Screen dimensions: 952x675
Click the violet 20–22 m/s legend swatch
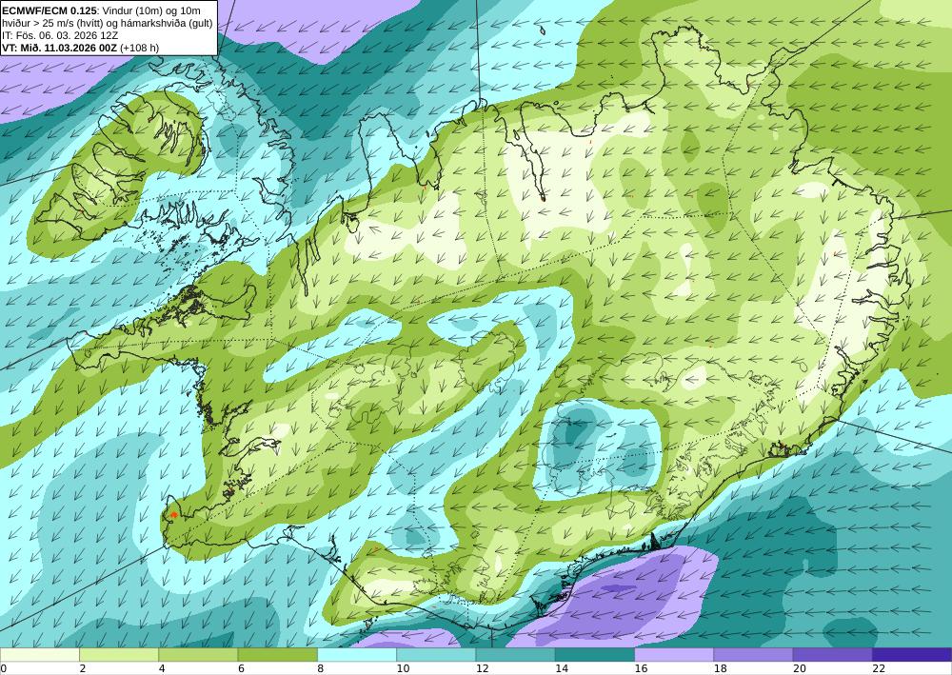[832, 655]
